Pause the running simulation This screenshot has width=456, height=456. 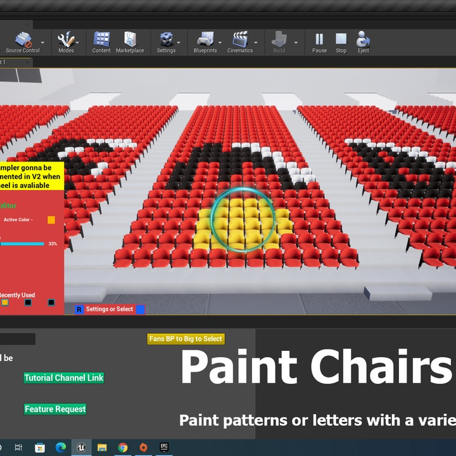tap(319, 42)
